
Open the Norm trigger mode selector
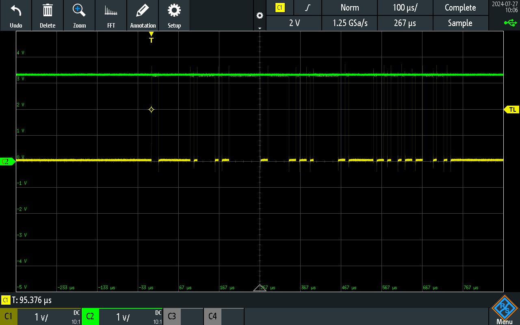point(349,8)
